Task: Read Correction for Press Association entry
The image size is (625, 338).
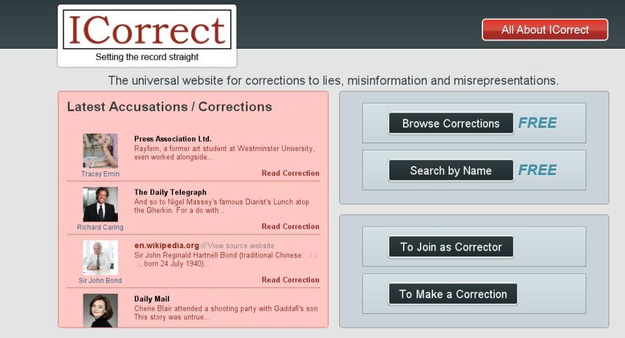Action: pos(290,173)
